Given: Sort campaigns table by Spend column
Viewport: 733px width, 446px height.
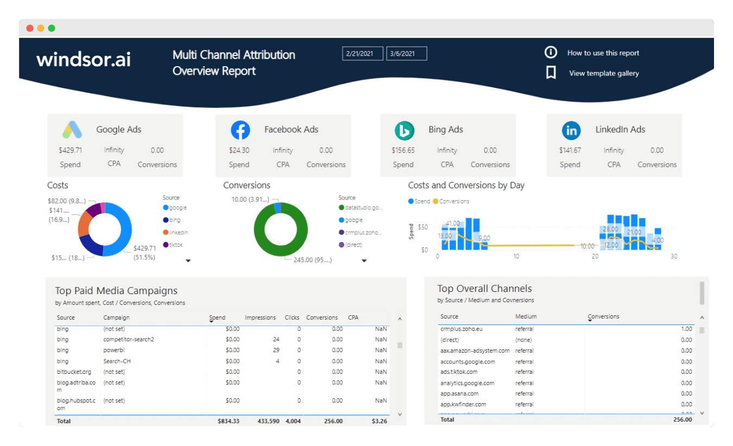Looking at the screenshot, I should point(217,317).
